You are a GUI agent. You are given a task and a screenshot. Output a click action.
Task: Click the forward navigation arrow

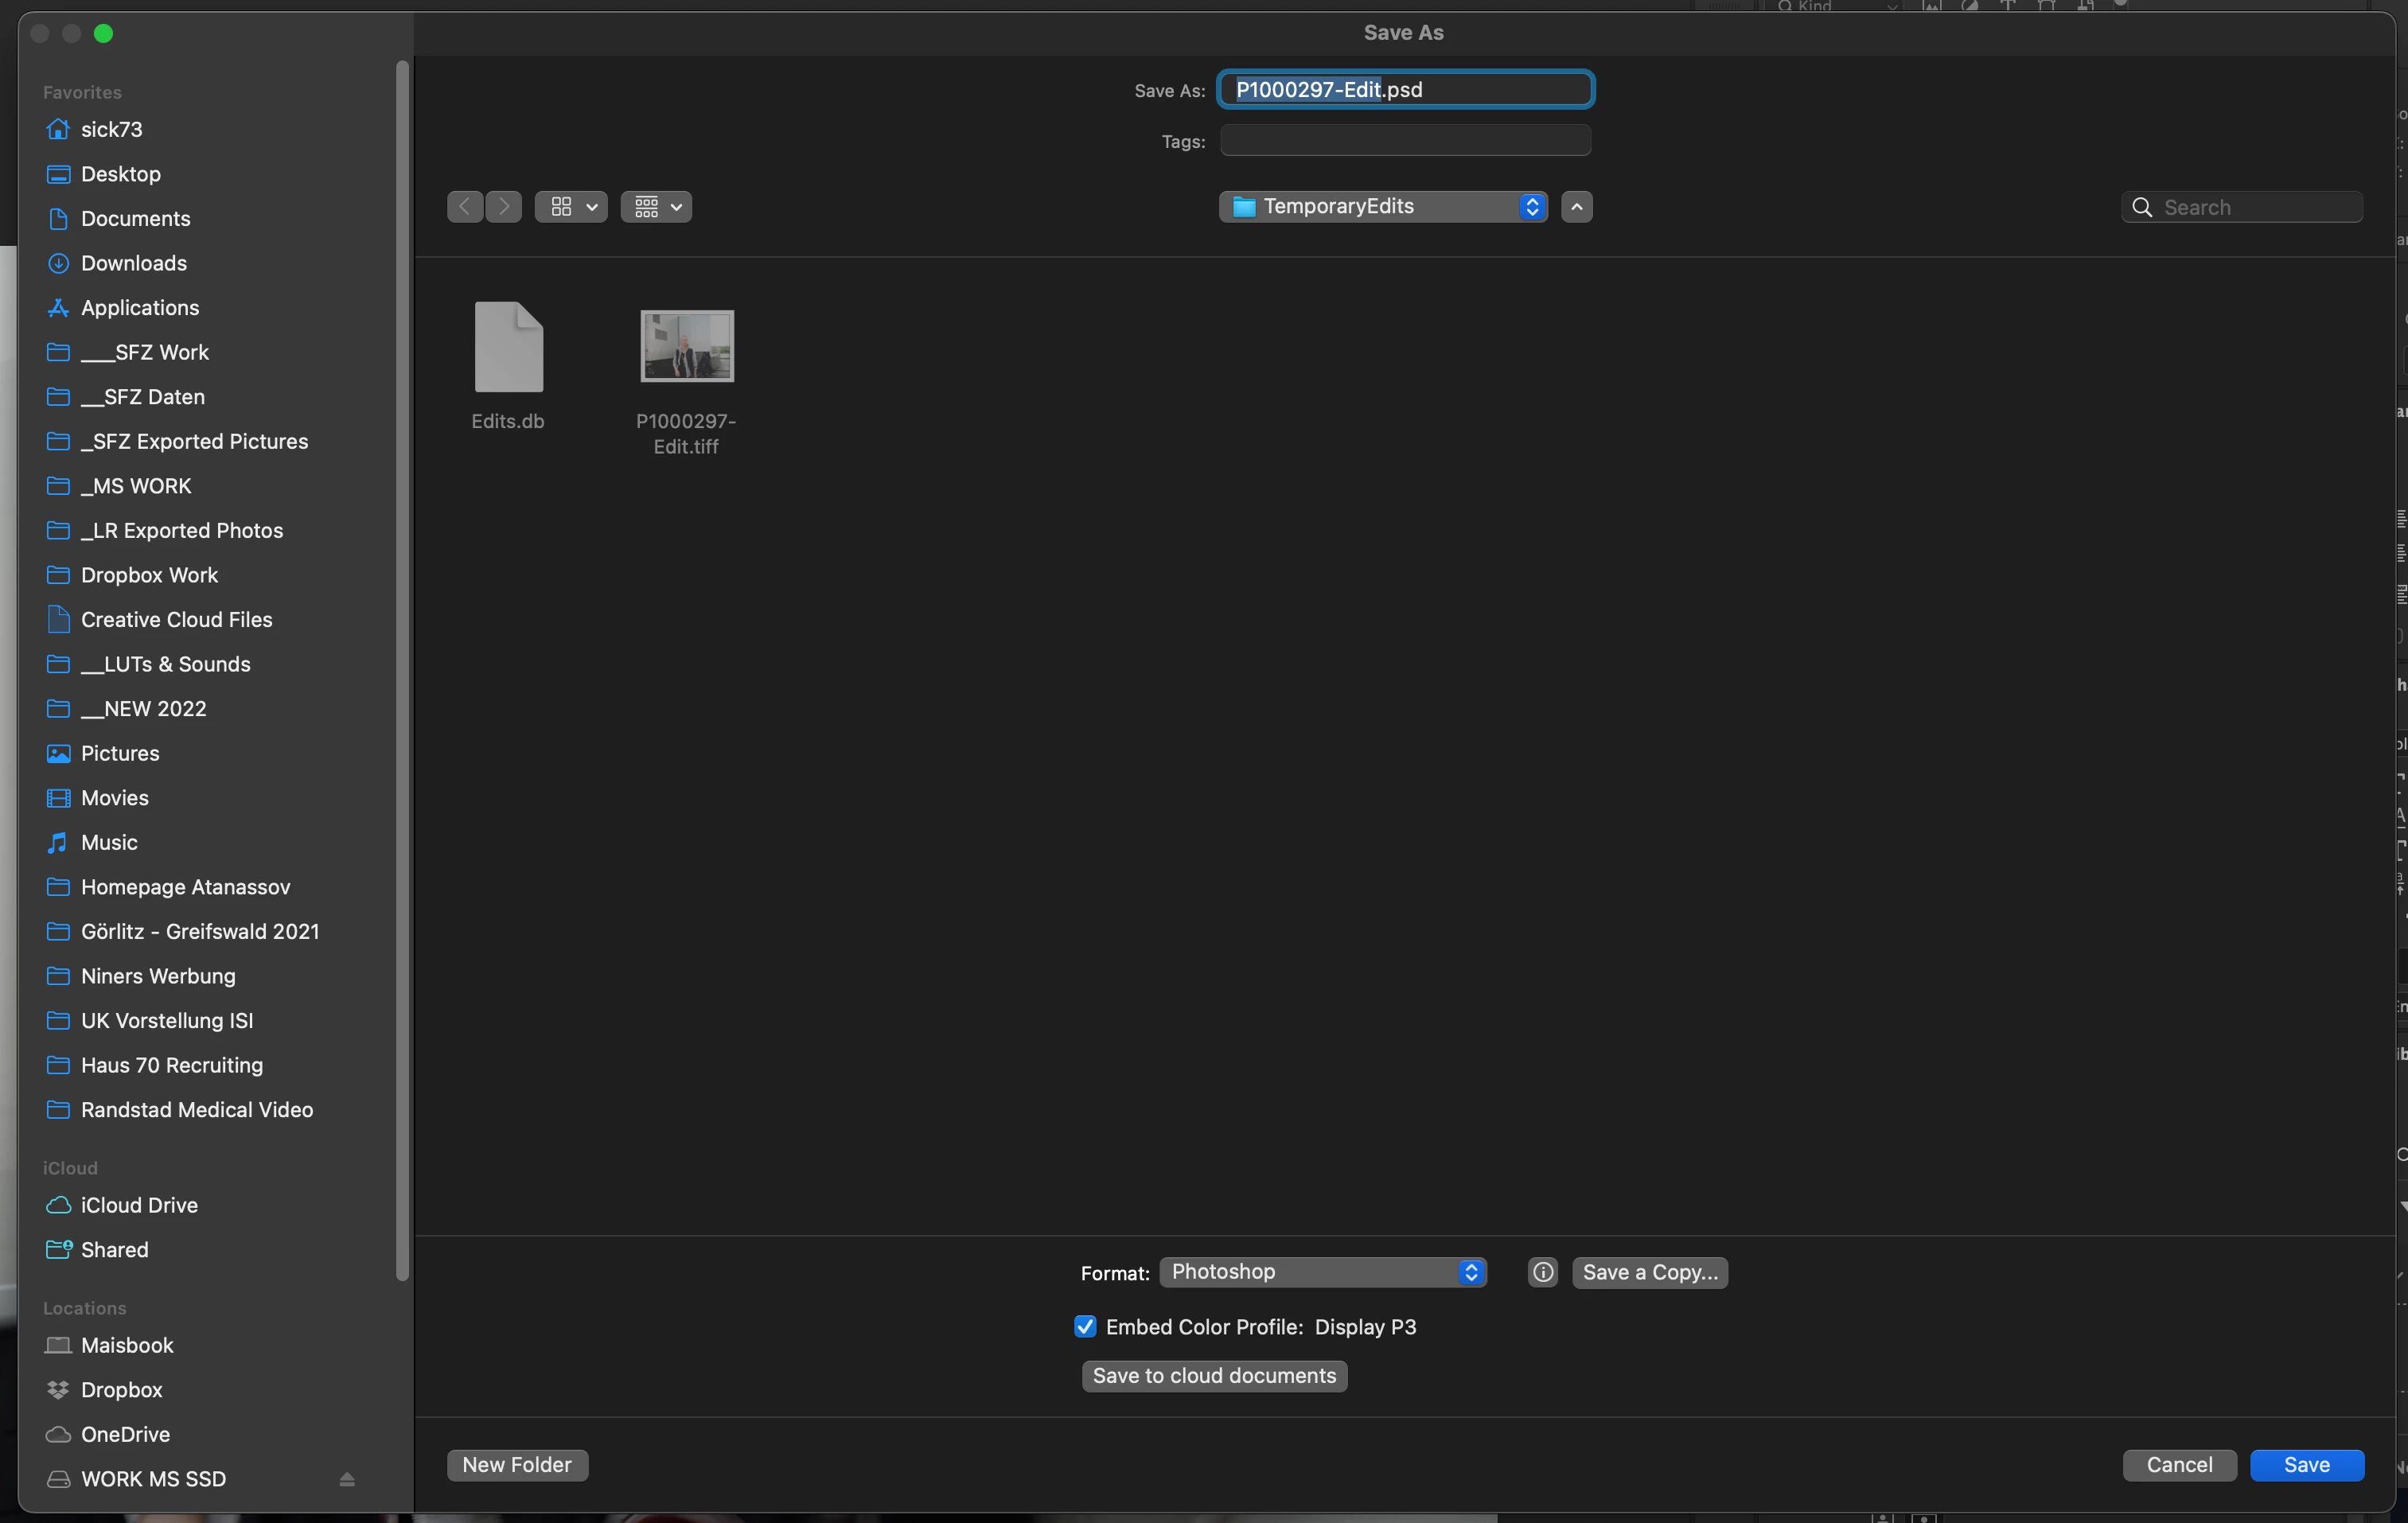504,206
